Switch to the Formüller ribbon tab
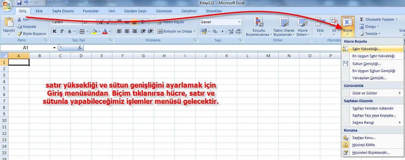Viewport: 405px width, 160px height. 91,11
